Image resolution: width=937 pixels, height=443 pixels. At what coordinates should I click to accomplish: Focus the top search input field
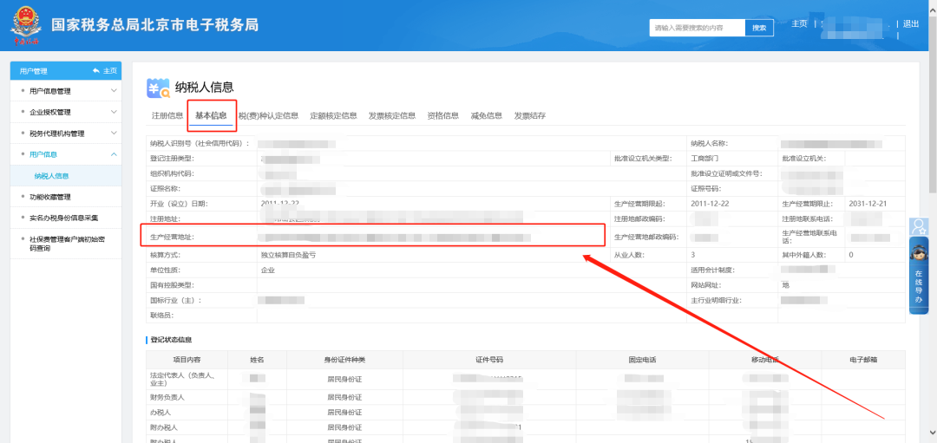pyautogui.click(x=698, y=28)
